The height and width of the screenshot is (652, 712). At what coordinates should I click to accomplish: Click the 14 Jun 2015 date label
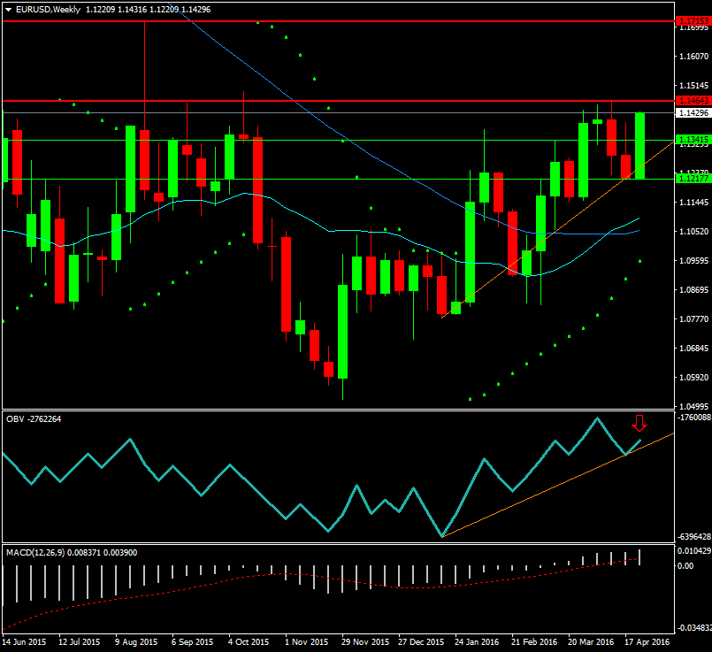point(25,641)
